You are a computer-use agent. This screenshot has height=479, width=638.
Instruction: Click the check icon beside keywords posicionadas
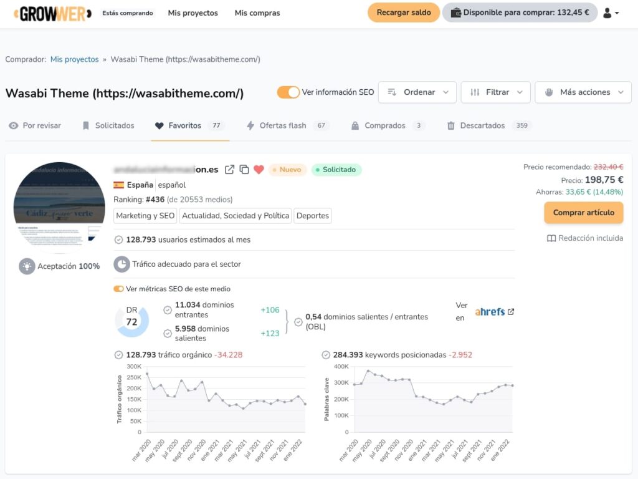click(x=326, y=355)
